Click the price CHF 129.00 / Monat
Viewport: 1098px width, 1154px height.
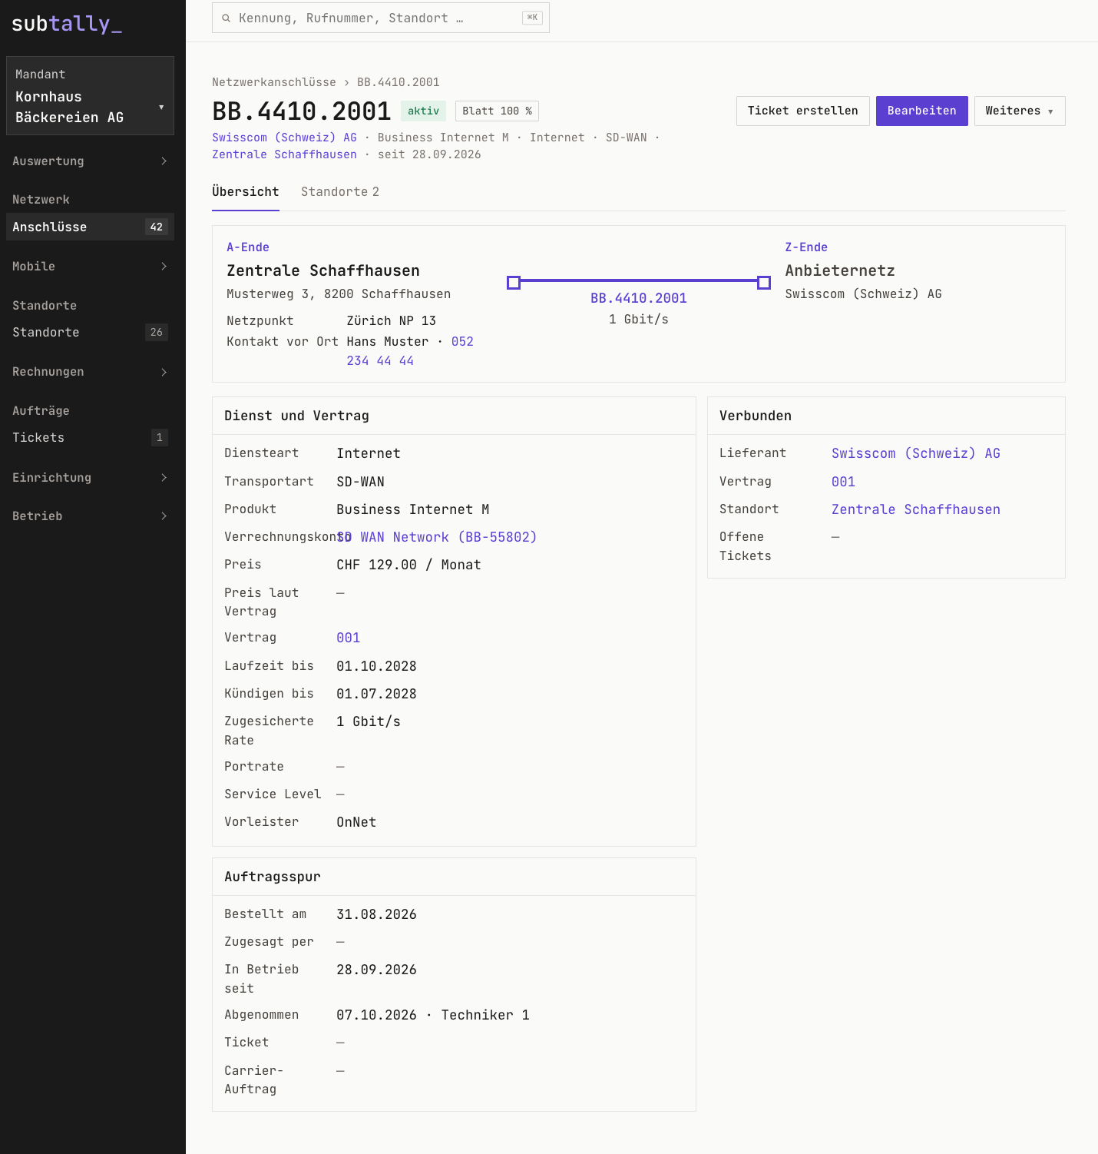click(x=409, y=565)
